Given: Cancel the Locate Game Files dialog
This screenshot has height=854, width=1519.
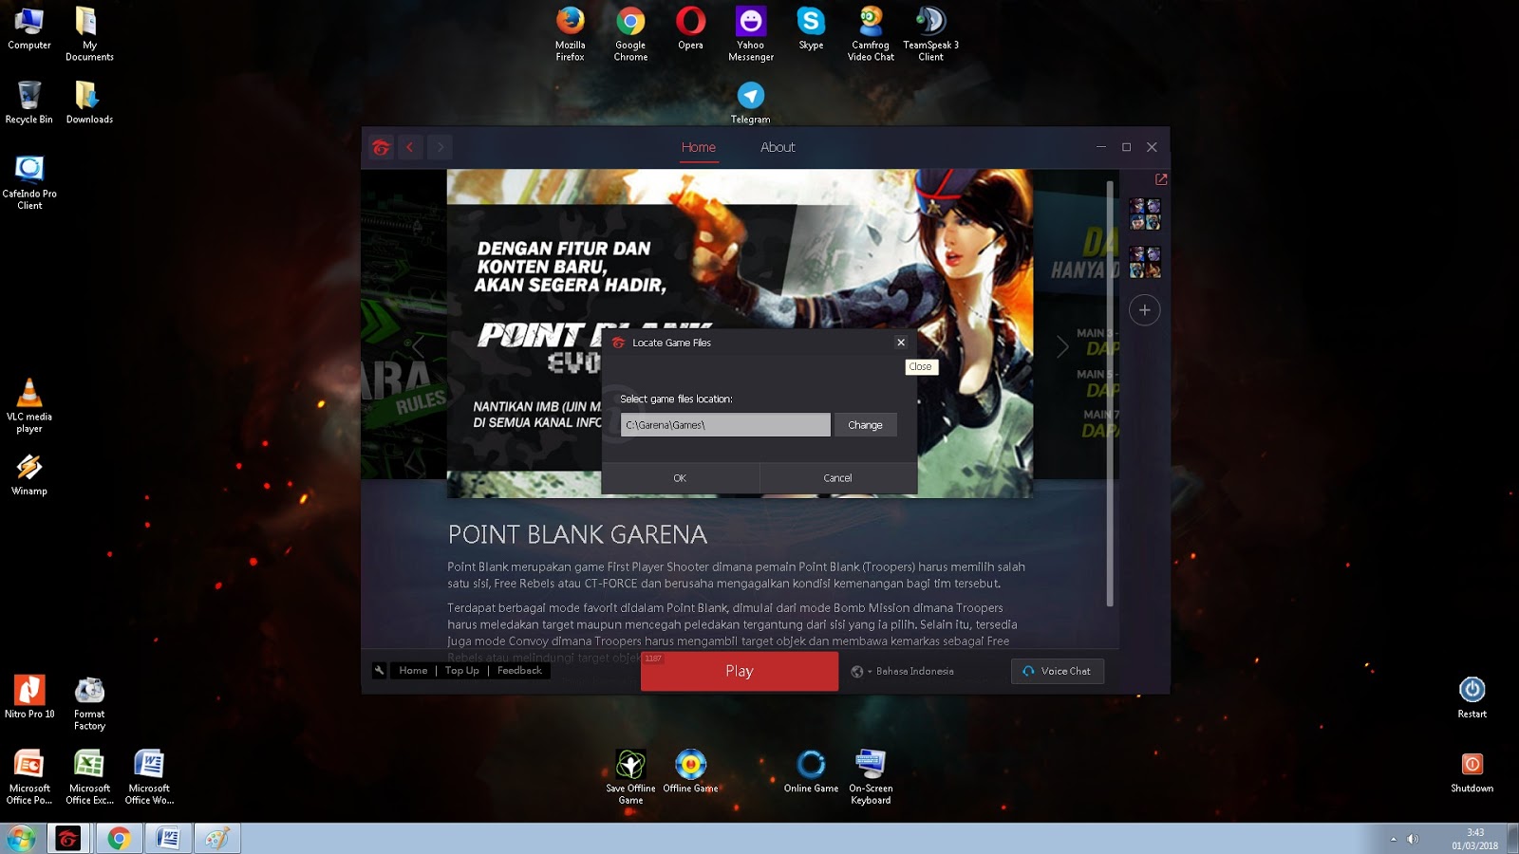Looking at the screenshot, I should pyautogui.click(x=837, y=478).
